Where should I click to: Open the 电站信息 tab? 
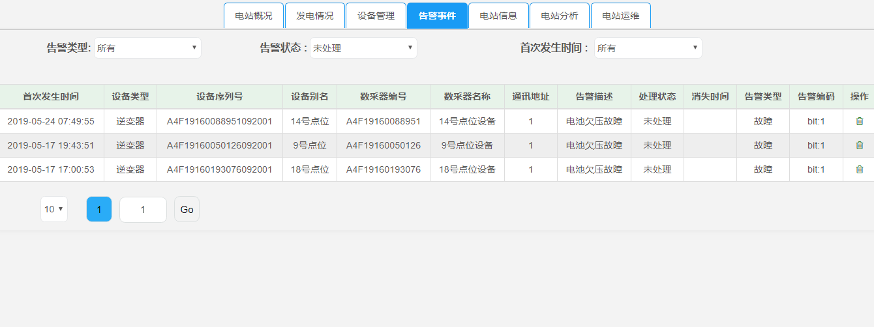tap(498, 16)
